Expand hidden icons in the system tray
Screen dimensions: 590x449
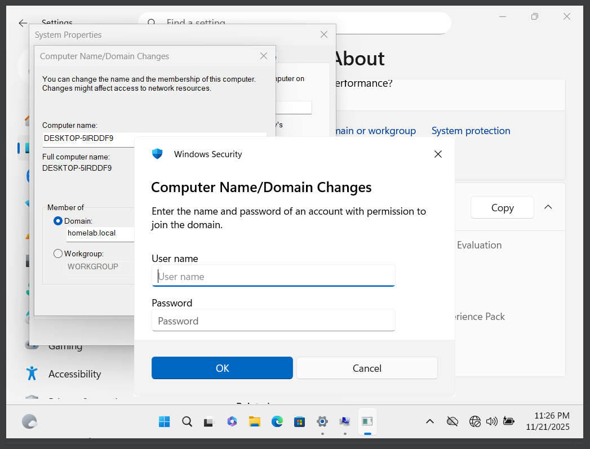coord(429,421)
